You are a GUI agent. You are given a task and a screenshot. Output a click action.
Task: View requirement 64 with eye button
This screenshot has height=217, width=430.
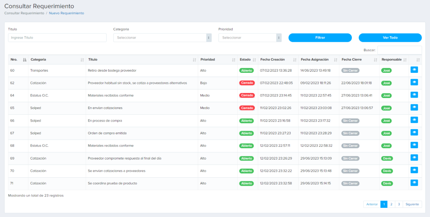click(x=414, y=95)
